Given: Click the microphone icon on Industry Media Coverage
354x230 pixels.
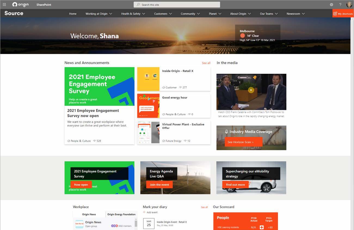Looking at the screenshot, I should (226, 132).
